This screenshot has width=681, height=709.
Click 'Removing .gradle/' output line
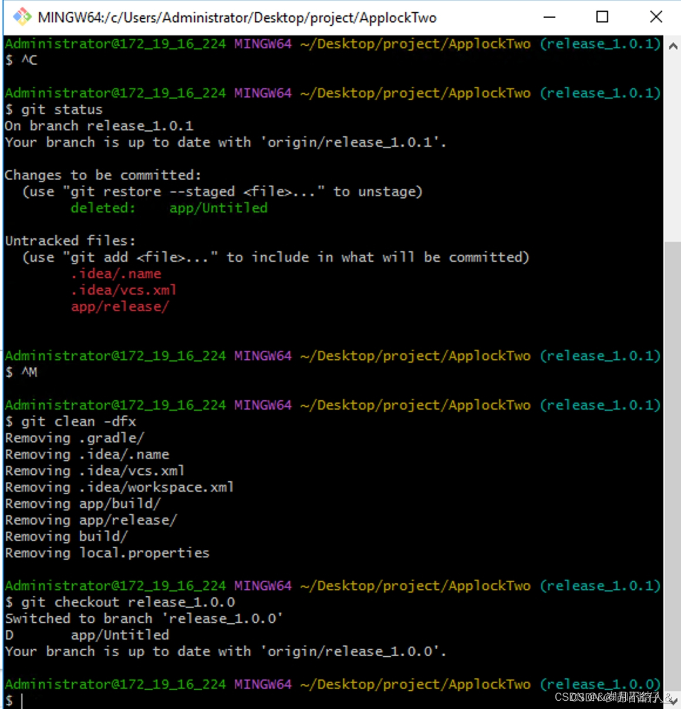point(75,438)
